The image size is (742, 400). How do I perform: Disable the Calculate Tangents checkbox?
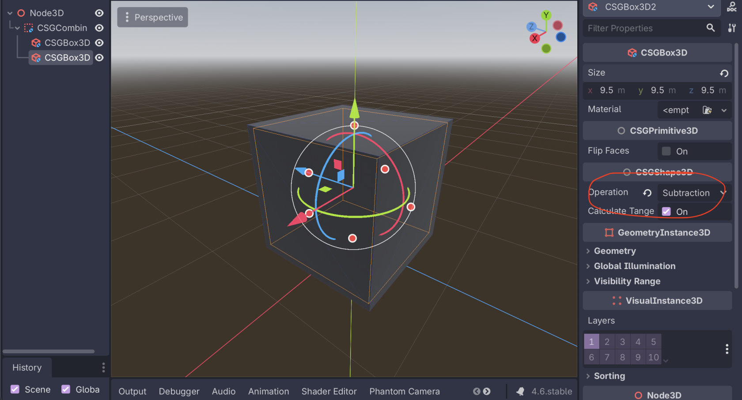666,211
